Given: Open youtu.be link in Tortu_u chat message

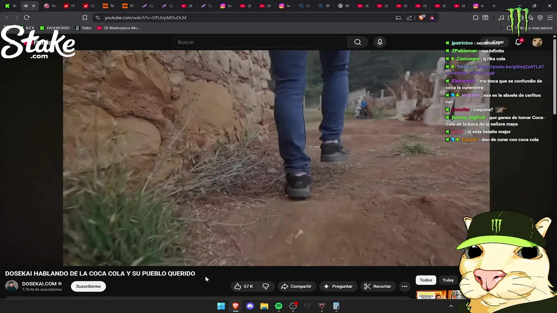Looking at the screenshot, I should pos(494,70).
